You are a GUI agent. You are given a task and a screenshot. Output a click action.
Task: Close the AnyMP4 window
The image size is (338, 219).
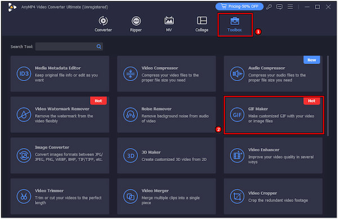pyautogui.click(x=328, y=7)
